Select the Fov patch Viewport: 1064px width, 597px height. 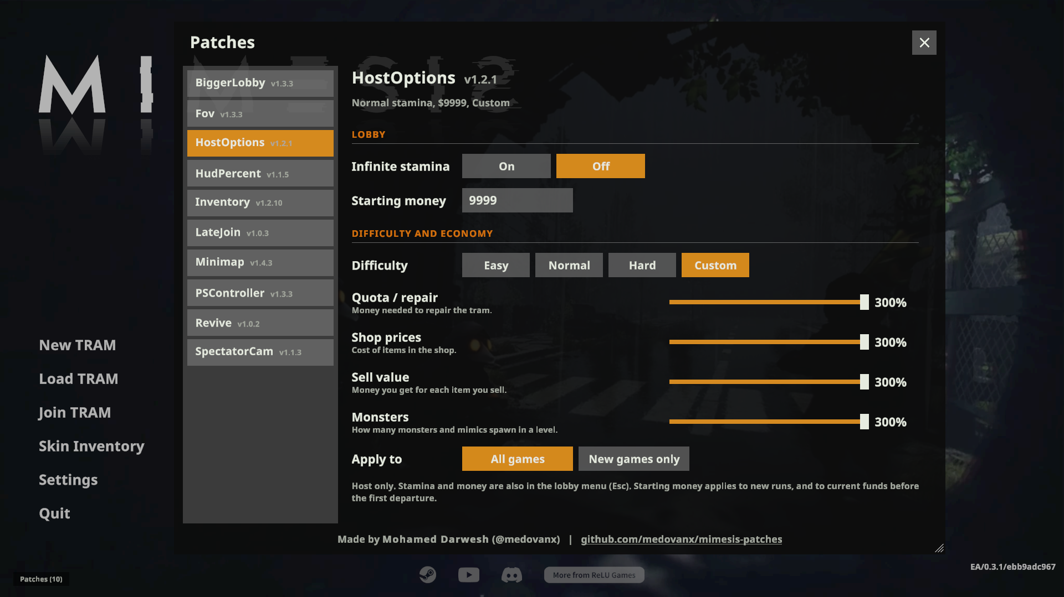tap(260, 113)
